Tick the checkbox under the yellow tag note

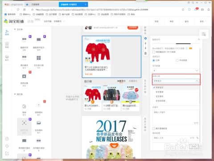click(x=154, y=52)
